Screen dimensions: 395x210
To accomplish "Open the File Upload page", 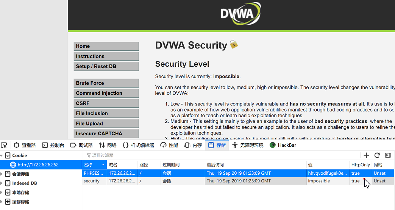I will point(106,123).
